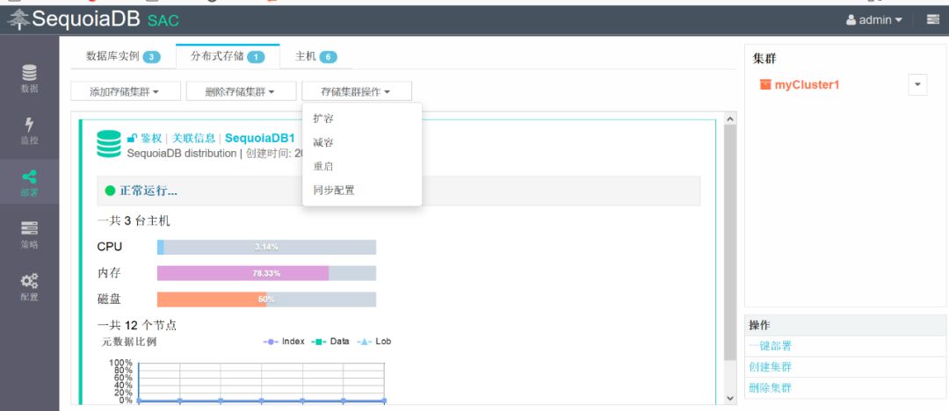Toggle the Lob legend series
The width and height of the screenshot is (949, 411).
pos(374,342)
